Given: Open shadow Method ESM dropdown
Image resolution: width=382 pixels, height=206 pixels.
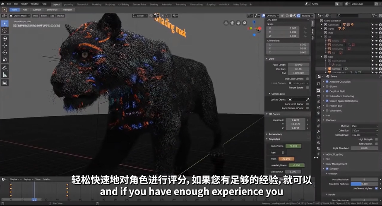Looking at the screenshot, I should click(365, 126).
